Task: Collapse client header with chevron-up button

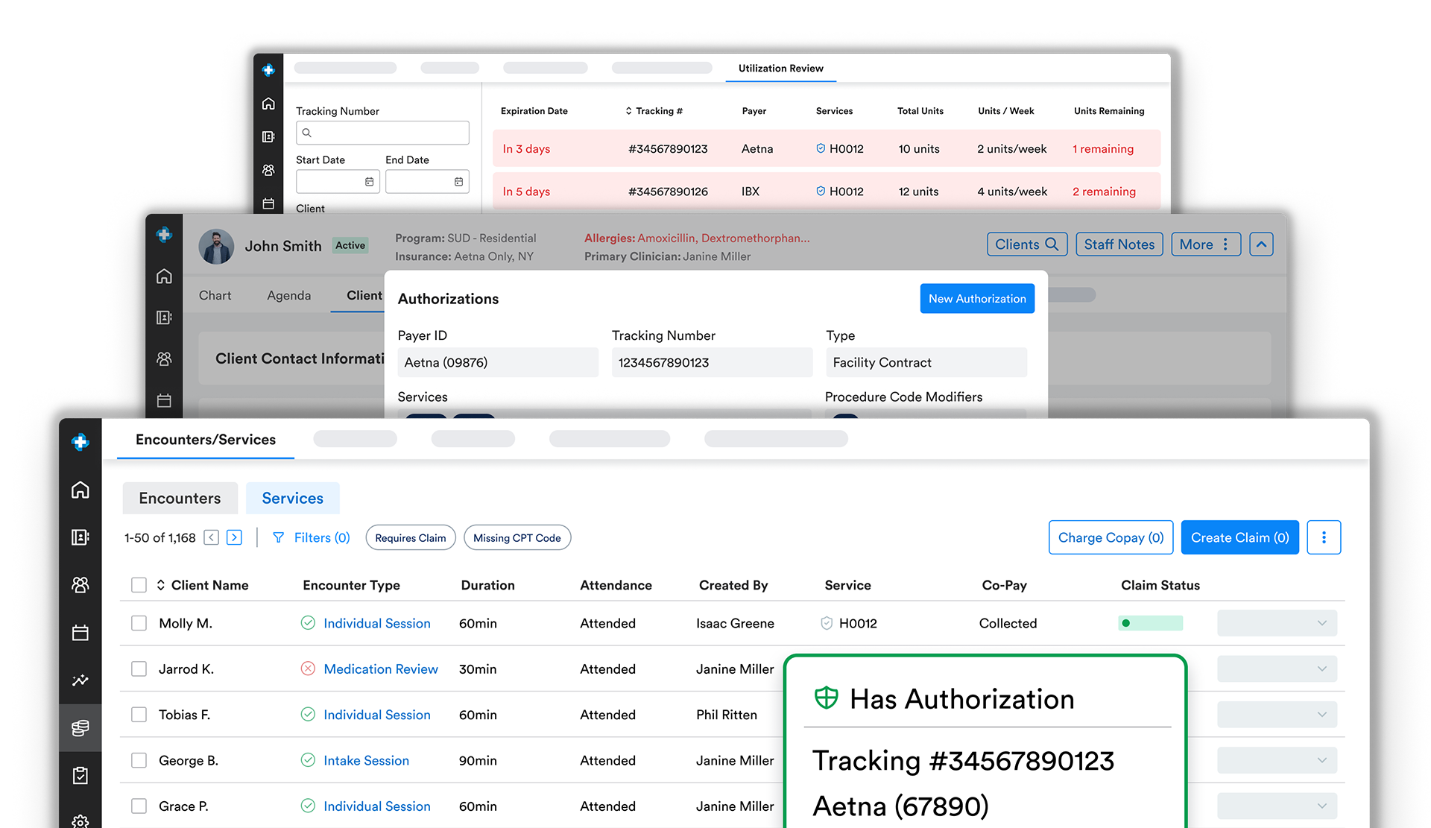Action: pyautogui.click(x=1261, y=244)
